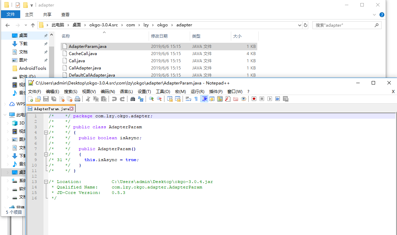Select the AdapterParam.java document tab
397x235 pixels.
tap(50, 109)
